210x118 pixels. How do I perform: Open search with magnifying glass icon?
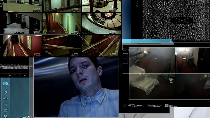click(x=5, y=104)
